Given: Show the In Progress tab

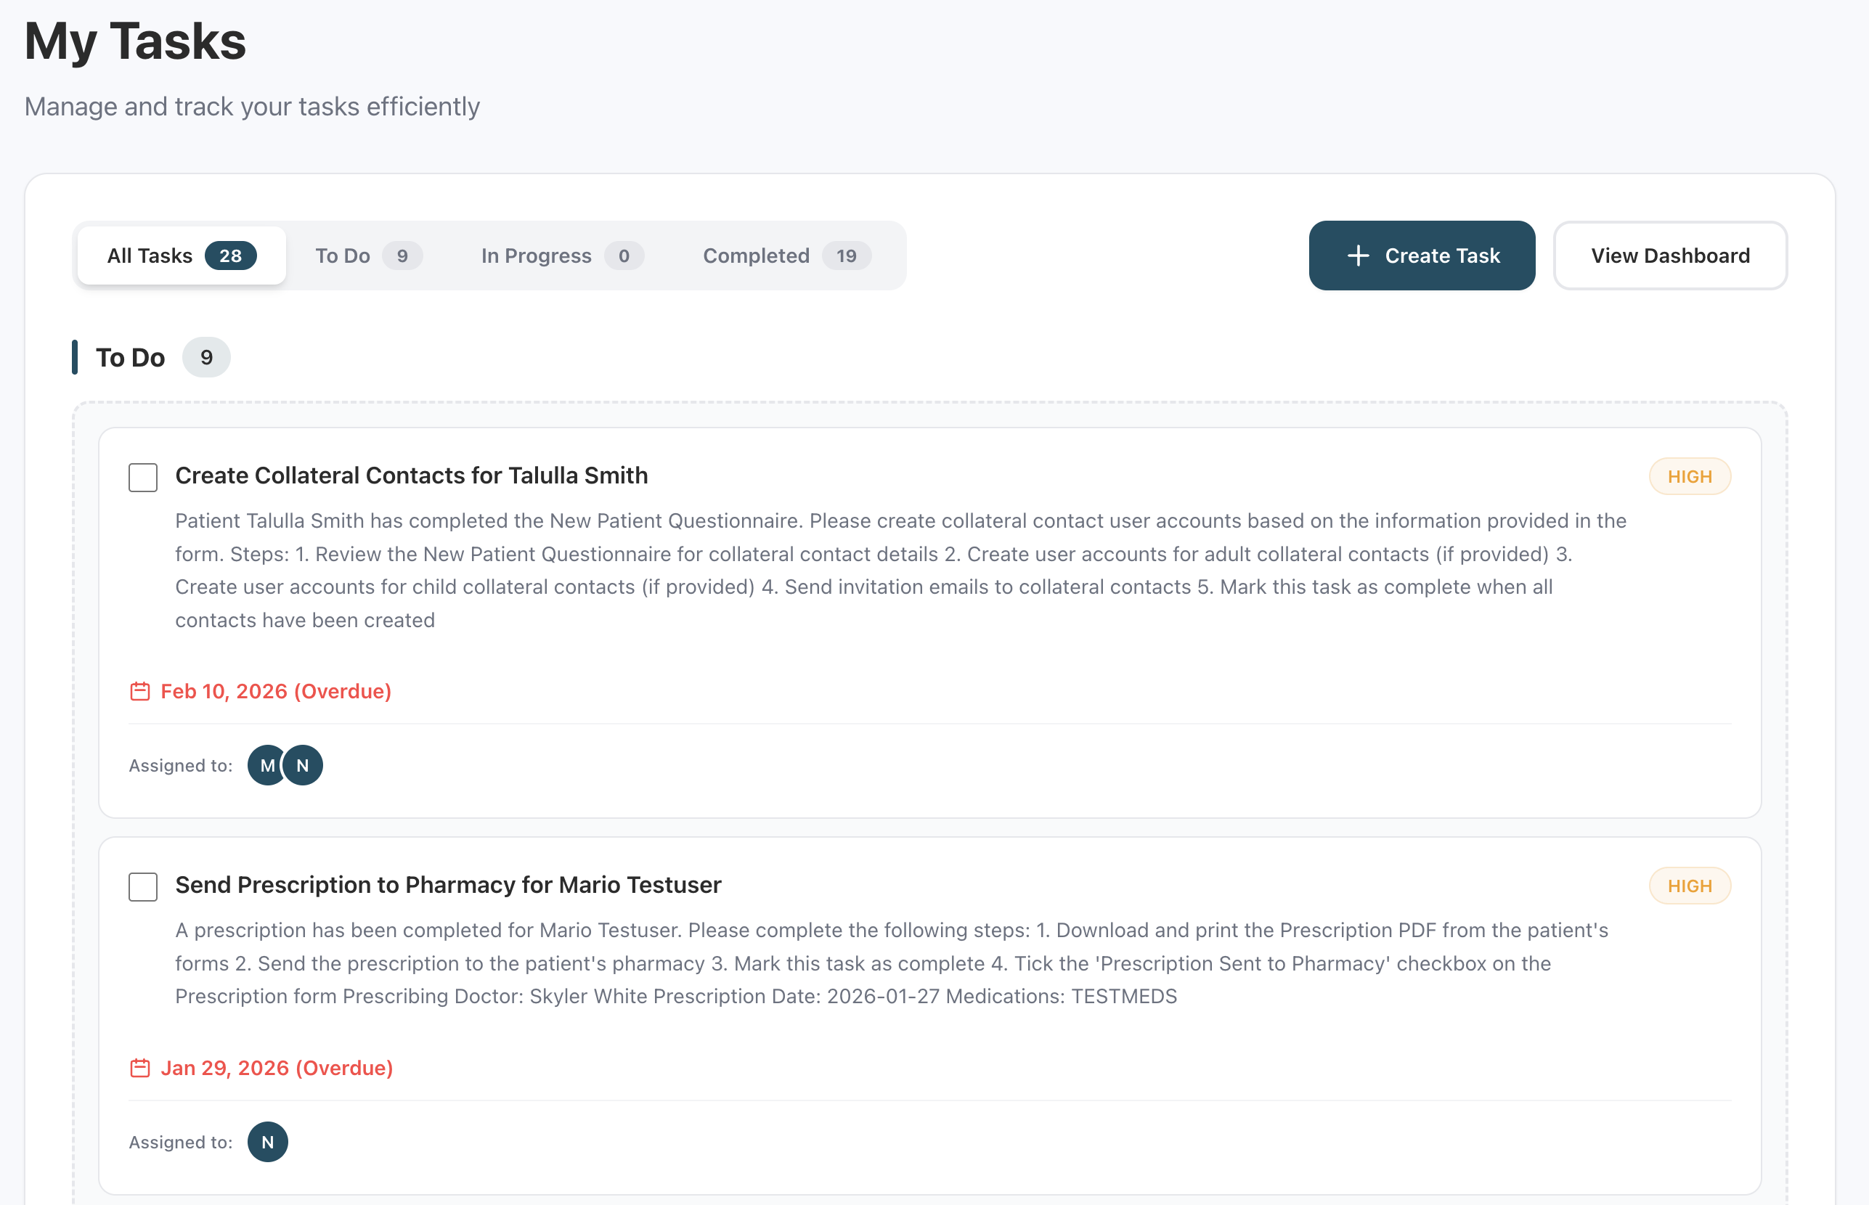Looking at the screenshot, I should point(561,256).
